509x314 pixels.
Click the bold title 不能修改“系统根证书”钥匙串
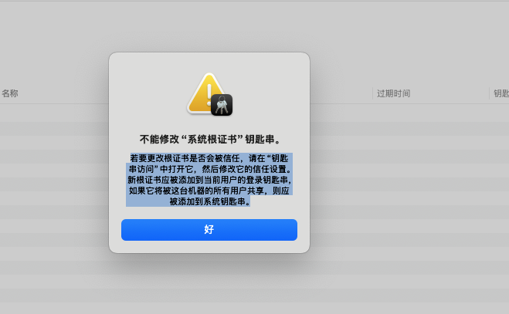pyautogui.click(x=210, y=140)
